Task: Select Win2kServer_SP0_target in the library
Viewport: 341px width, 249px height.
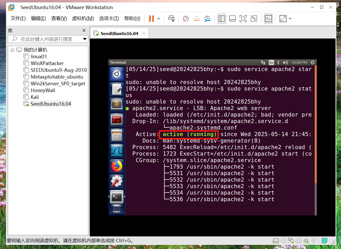Action: tap(58, 84)
